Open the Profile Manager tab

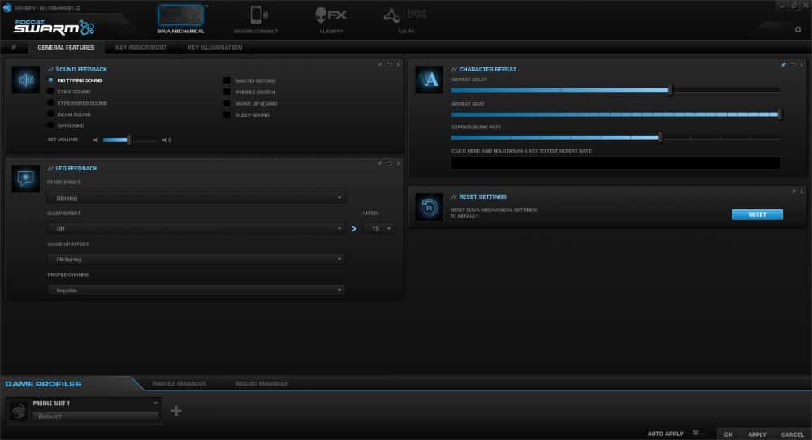pyautogui.click(x=179, y=384)
